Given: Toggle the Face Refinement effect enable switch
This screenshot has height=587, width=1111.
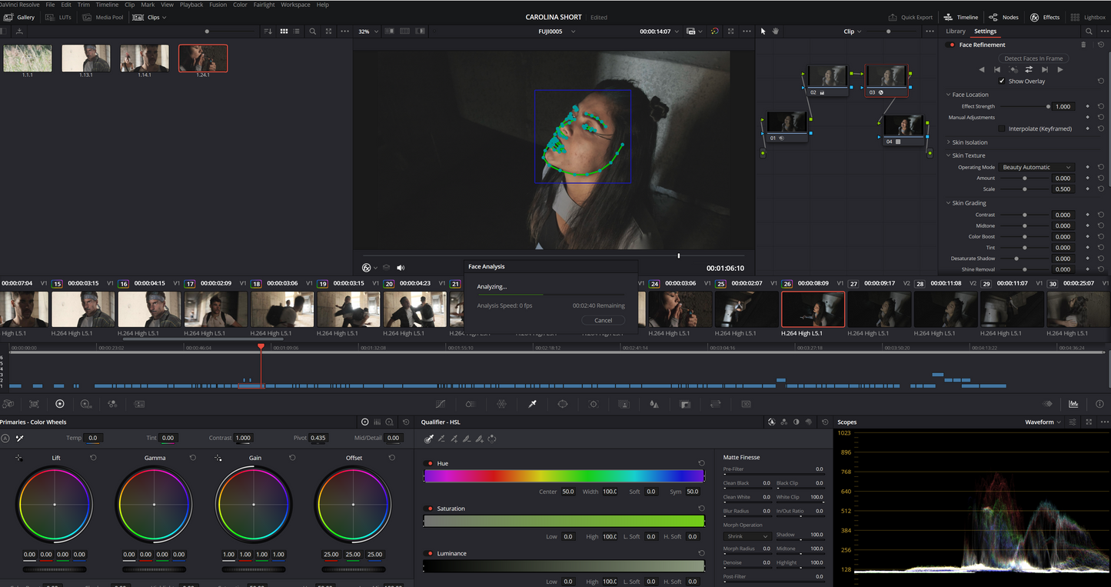Looking at the screenshot, I should point(952,45).
